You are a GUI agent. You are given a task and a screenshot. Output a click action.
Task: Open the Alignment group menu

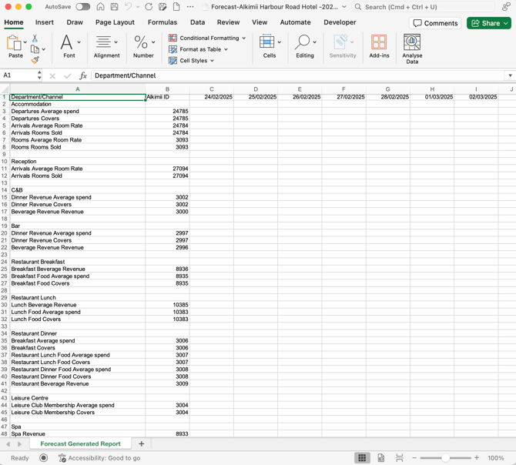coord(106,46)
